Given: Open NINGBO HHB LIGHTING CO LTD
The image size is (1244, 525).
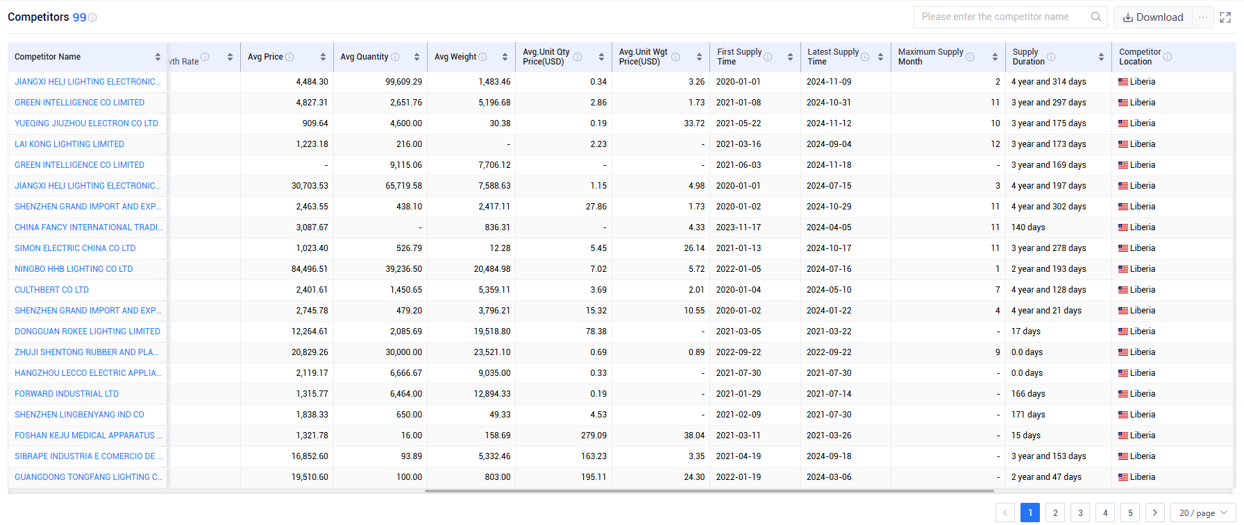Looking at the screenshot, I should (x=74, y=269).
